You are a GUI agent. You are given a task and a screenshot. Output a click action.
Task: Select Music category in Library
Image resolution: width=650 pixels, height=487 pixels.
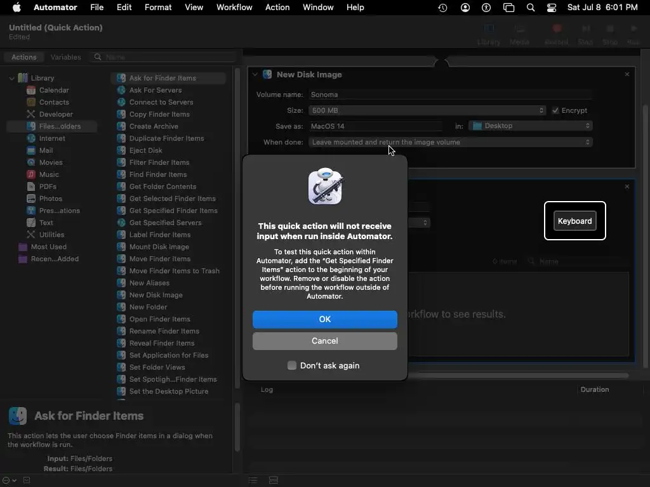point(48,174)
